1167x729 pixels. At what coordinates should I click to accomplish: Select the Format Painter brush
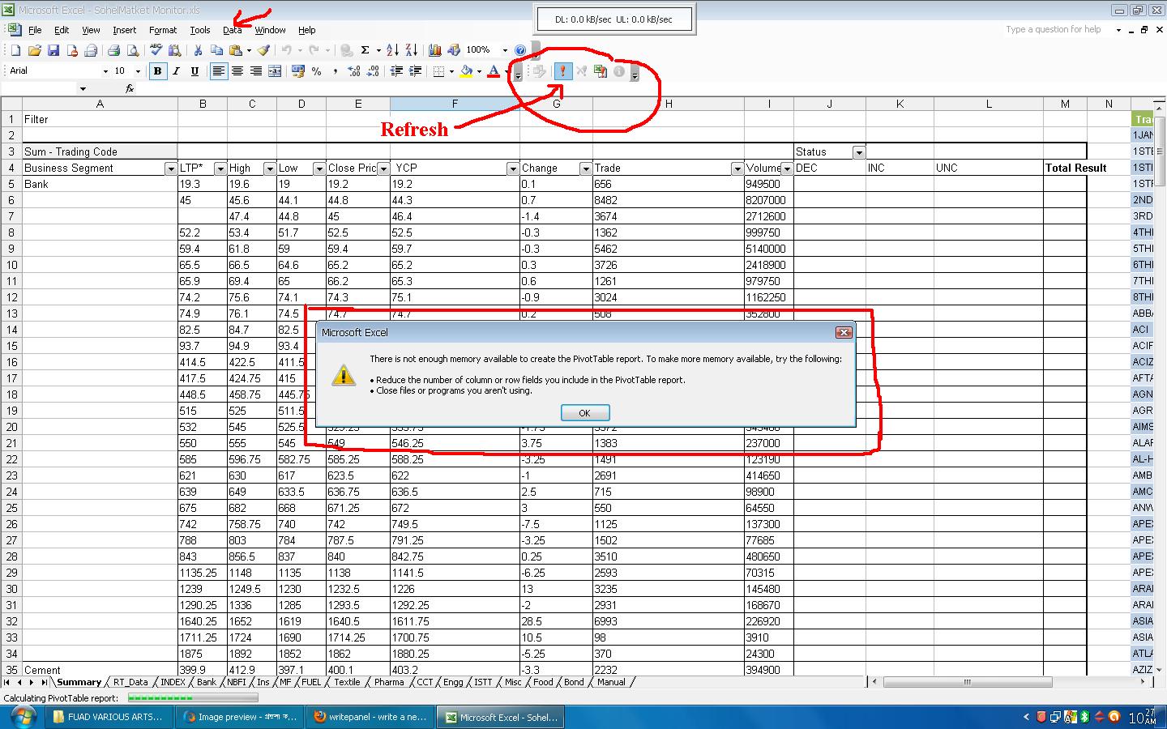pos(263,50)
